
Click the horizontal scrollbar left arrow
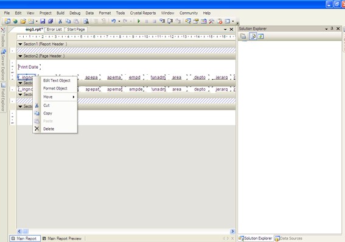point(19,231)
